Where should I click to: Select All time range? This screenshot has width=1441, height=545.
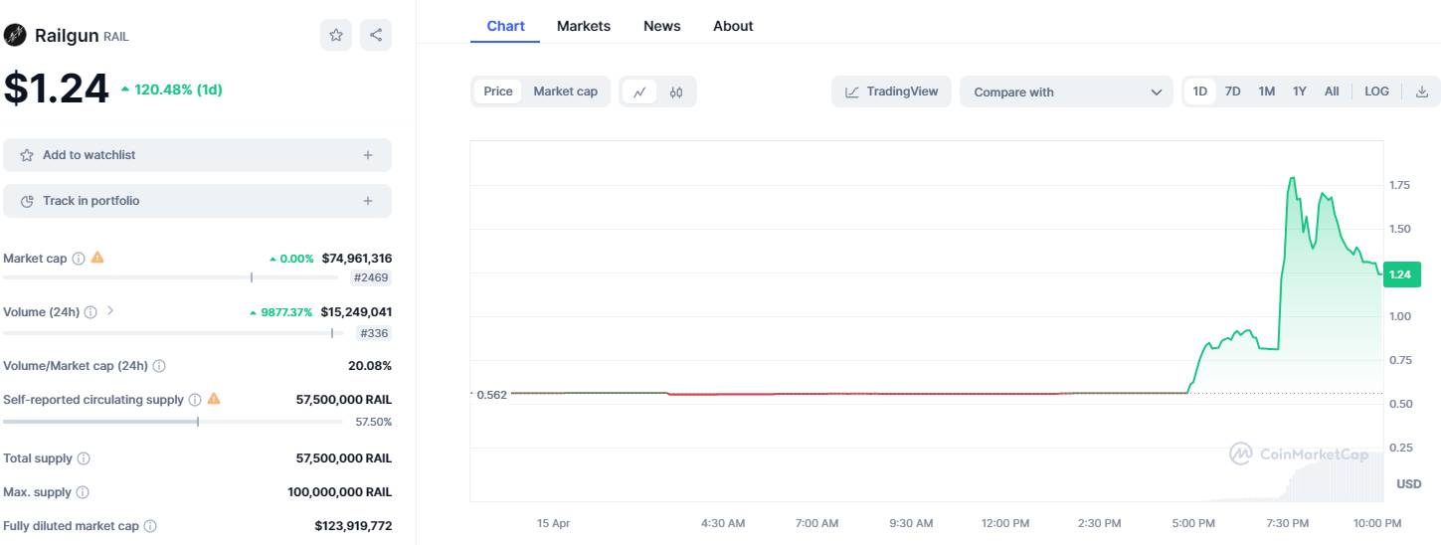click(x=1332, y=91)
